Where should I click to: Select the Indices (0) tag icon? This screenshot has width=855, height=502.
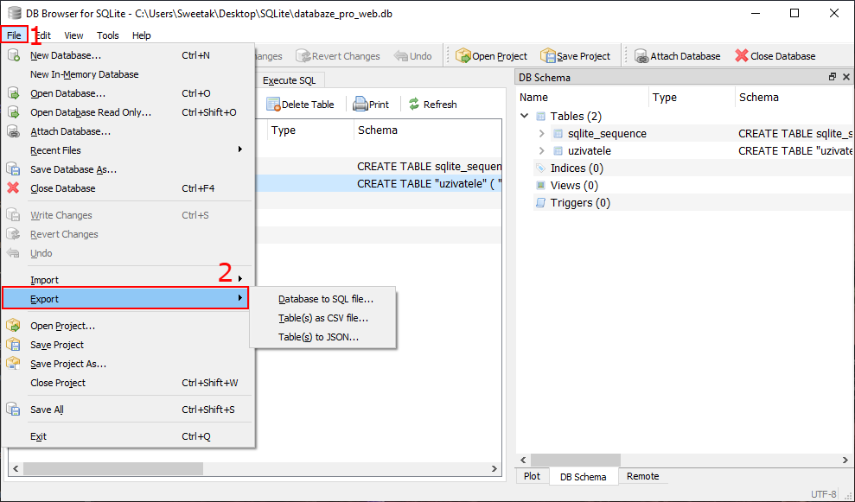point(540,168)
